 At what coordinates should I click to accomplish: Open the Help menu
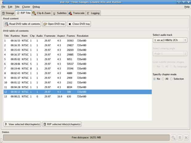click(x=187, y=7)
